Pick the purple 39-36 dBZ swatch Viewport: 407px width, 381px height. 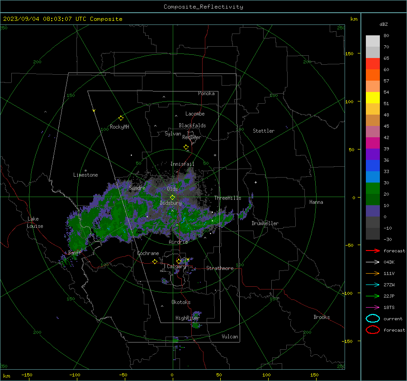pyautogui.click(x=373, y=154)
